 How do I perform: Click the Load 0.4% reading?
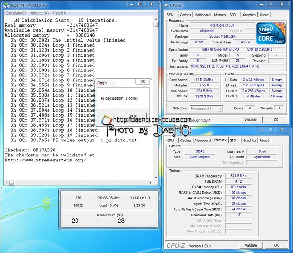(x=109, y=205)
